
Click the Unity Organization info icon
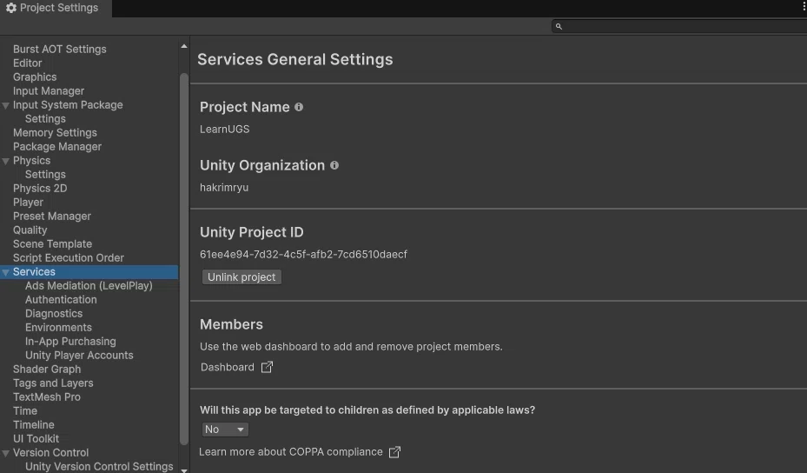point(334,165)
